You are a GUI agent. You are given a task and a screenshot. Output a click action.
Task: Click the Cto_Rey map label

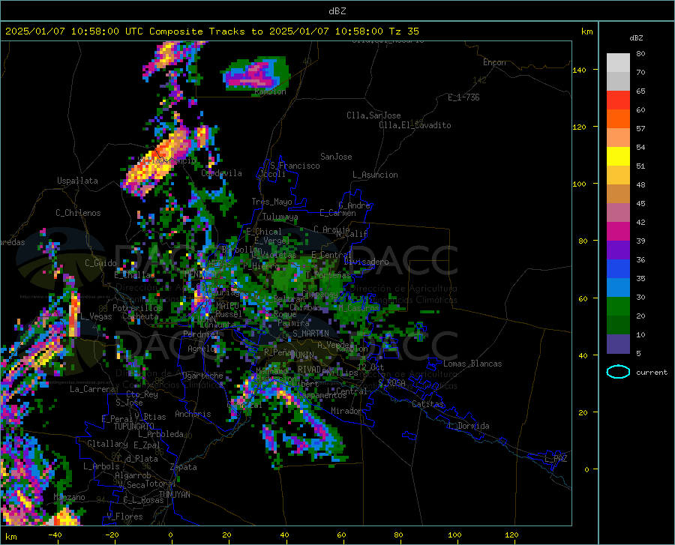[142, 394]
